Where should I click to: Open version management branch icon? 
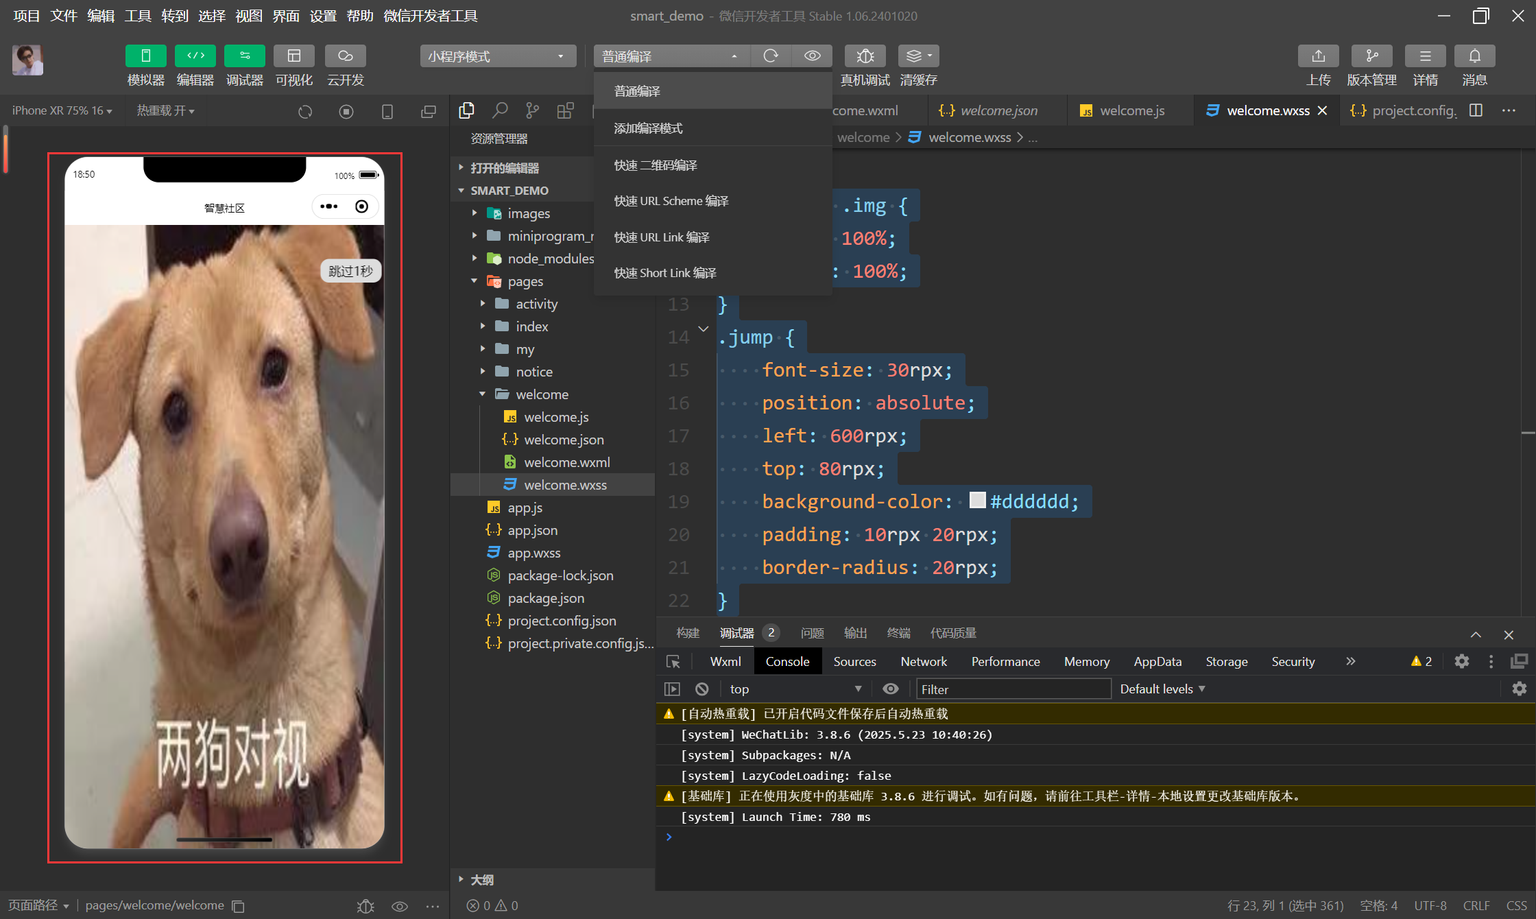coord(1371,56)
